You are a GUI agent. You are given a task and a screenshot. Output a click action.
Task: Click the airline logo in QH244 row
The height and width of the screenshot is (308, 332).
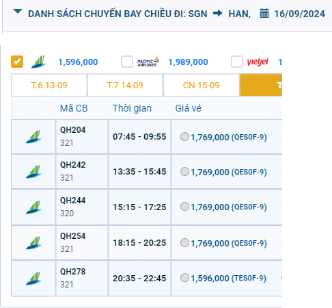coord(33,207)
